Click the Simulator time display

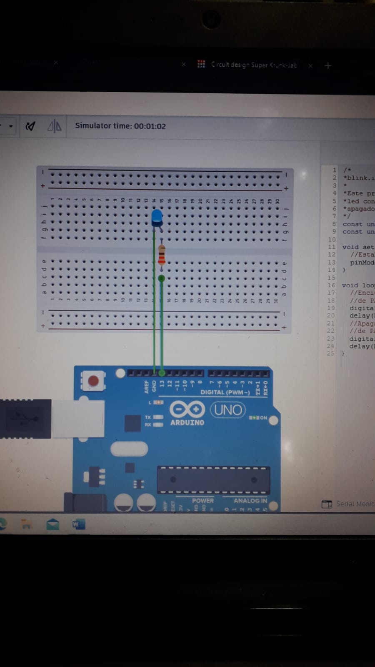(120, 126)
